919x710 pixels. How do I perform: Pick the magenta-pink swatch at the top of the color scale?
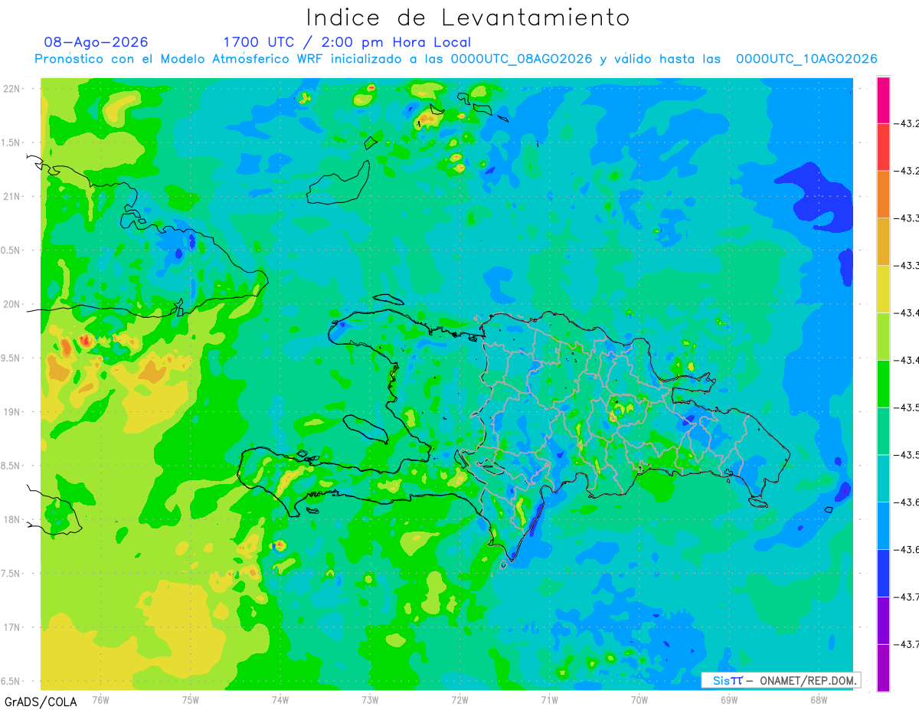click(x=883, y=100)
